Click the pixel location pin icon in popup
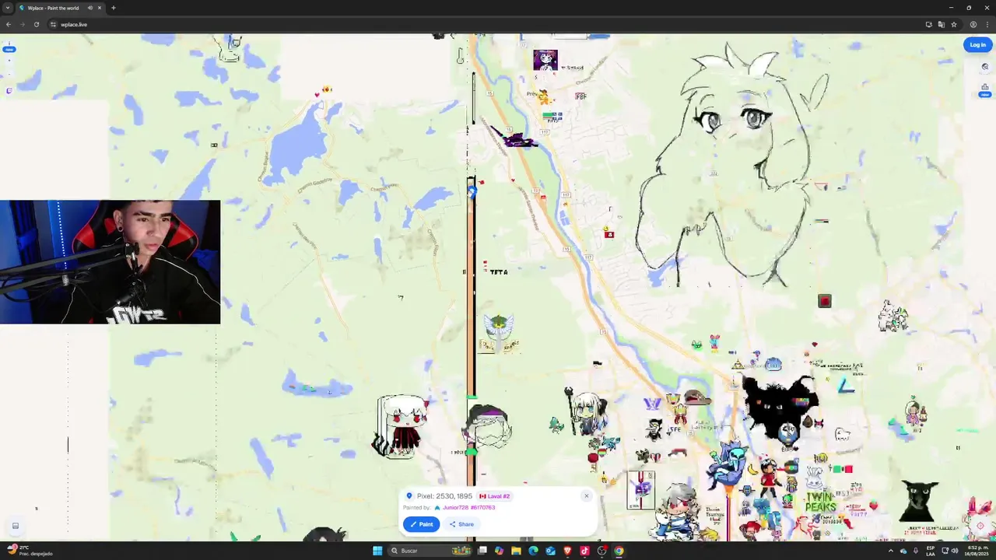 click(409, 496)
